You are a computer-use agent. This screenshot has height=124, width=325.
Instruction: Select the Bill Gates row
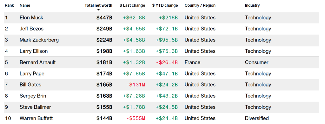161,85
